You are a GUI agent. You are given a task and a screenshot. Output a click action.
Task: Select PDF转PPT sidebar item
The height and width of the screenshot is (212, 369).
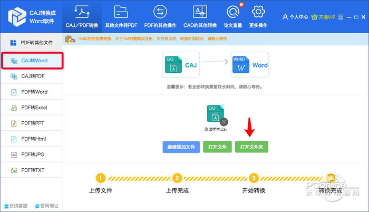31,123
